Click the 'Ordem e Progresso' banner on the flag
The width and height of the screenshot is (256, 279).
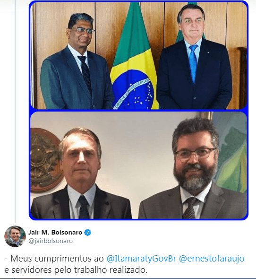point(132,93)
